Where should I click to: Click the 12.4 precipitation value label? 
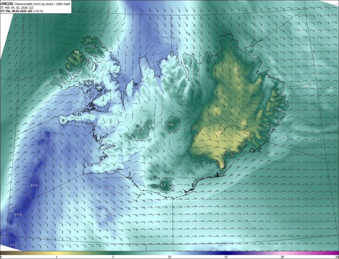pos(122,85)
